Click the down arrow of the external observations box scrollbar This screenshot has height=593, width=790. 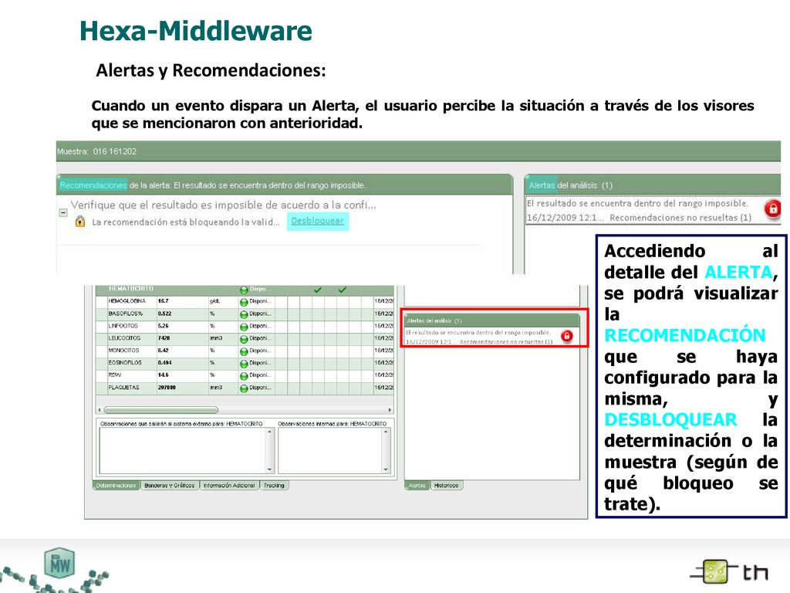(269, 469)
